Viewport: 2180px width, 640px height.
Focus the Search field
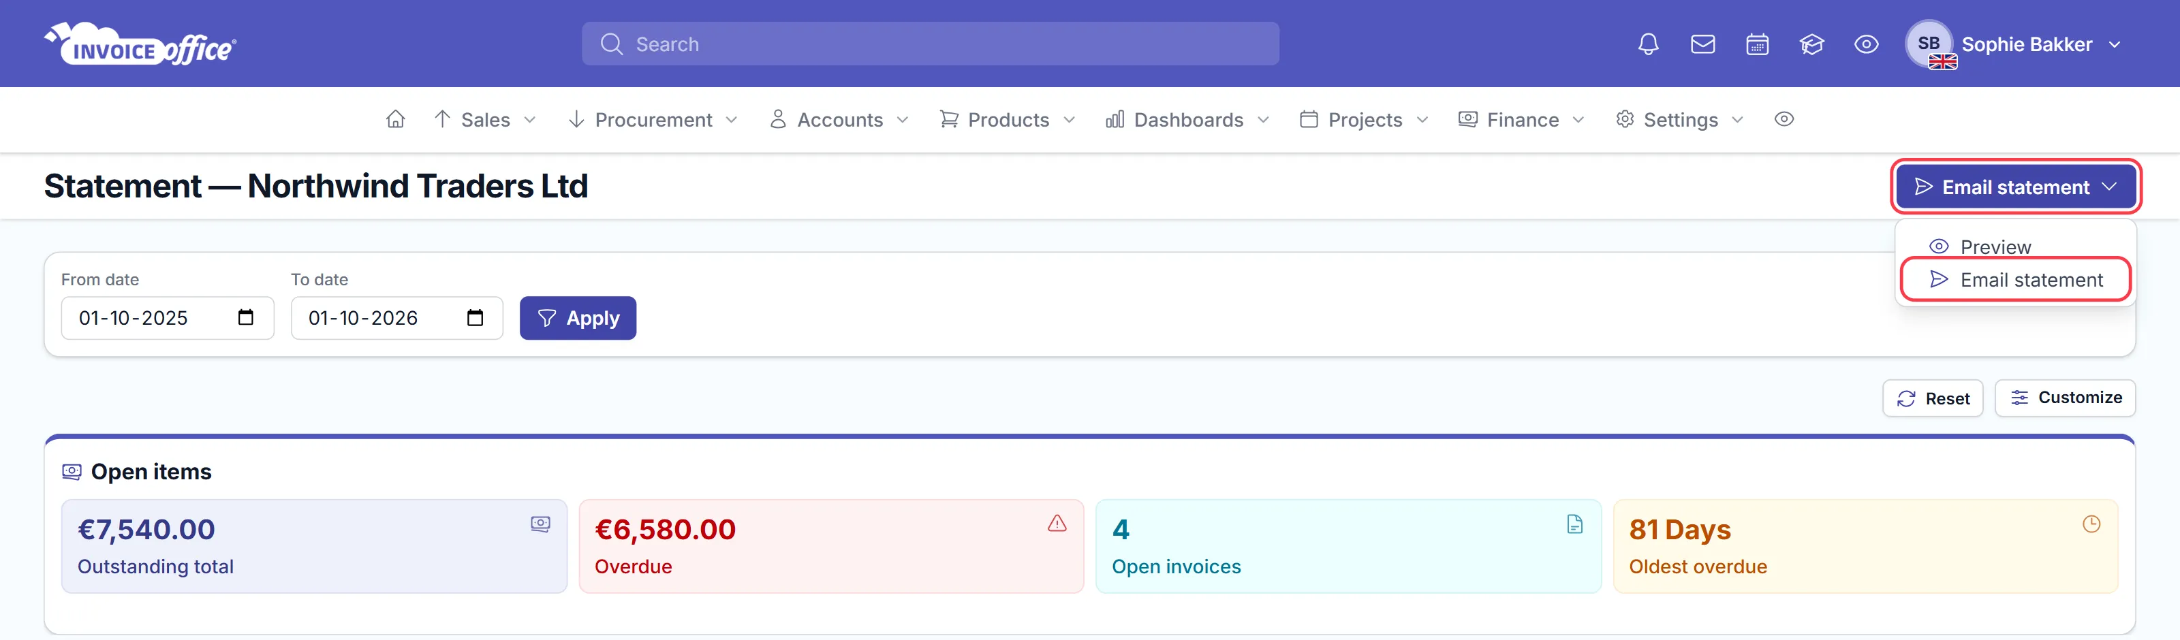930,44
